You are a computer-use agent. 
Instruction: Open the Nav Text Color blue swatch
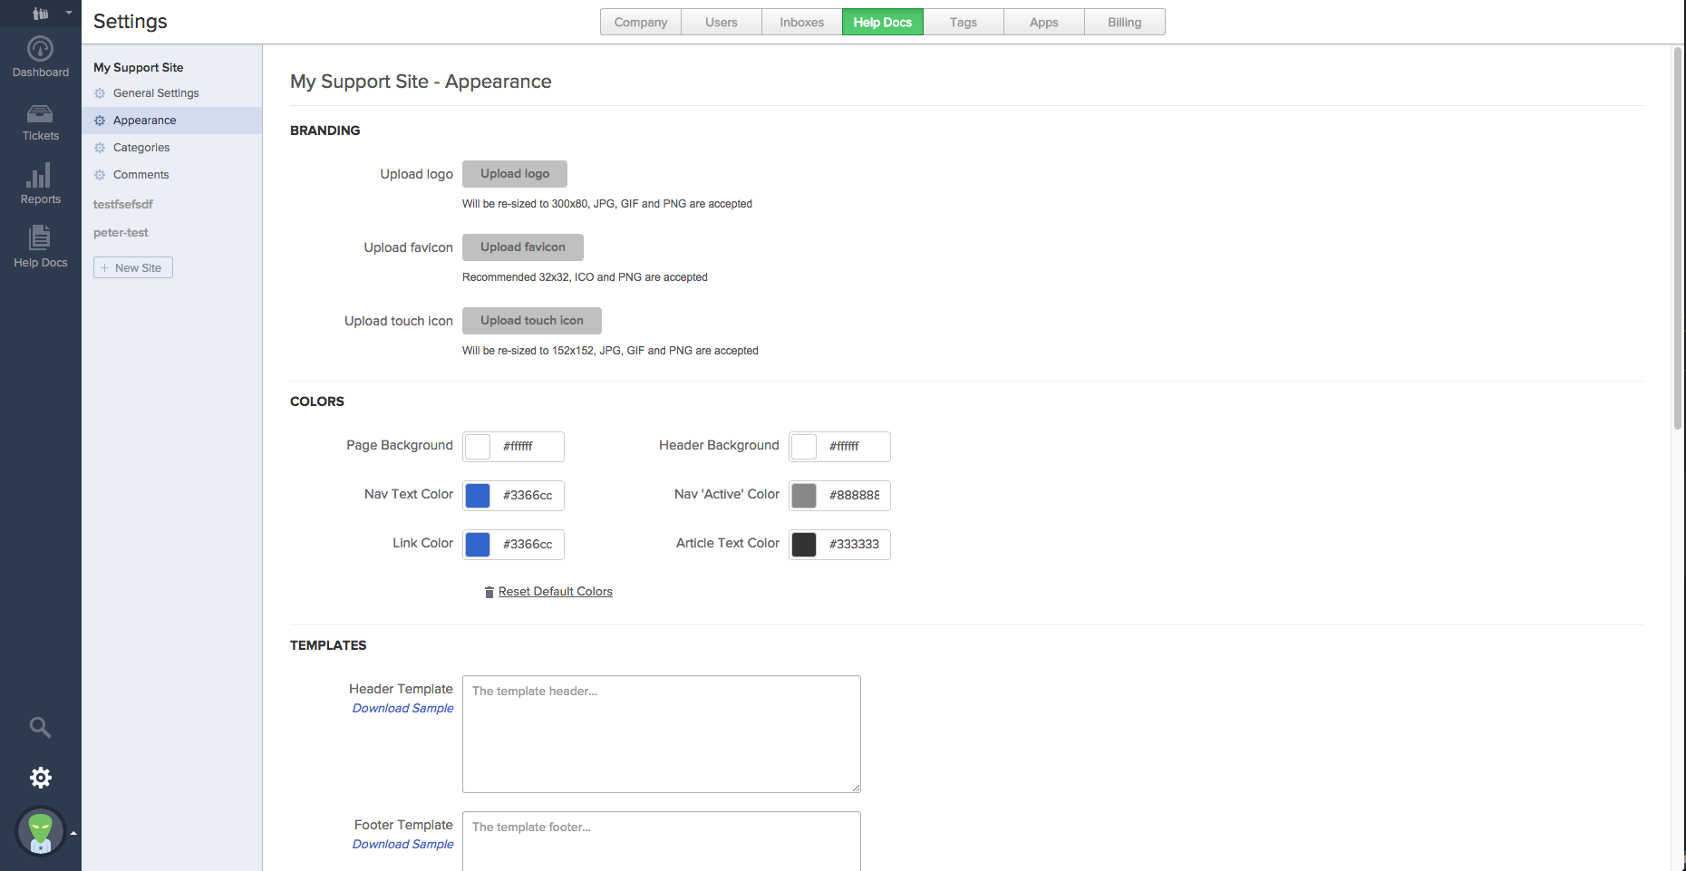pyautogui.click(x=478, y=496)
